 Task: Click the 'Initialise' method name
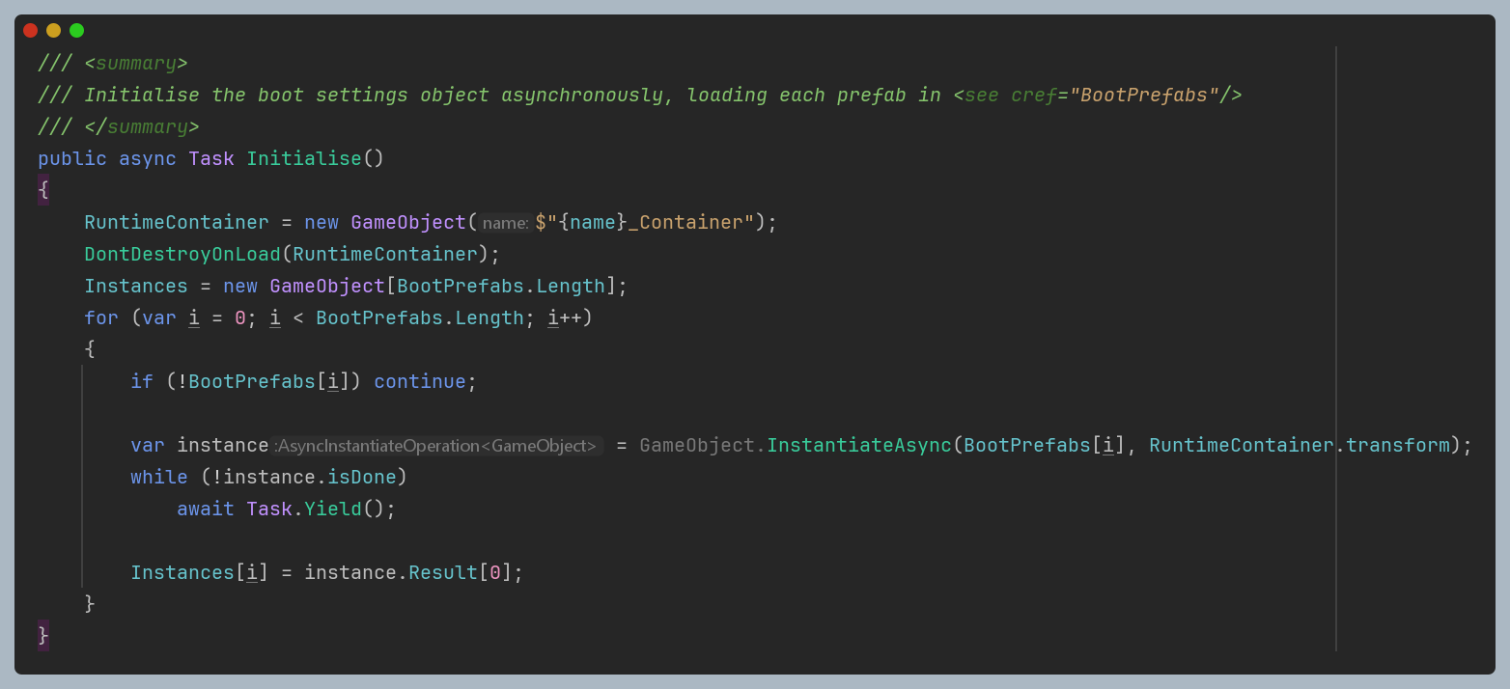click(x=304, y=158)
